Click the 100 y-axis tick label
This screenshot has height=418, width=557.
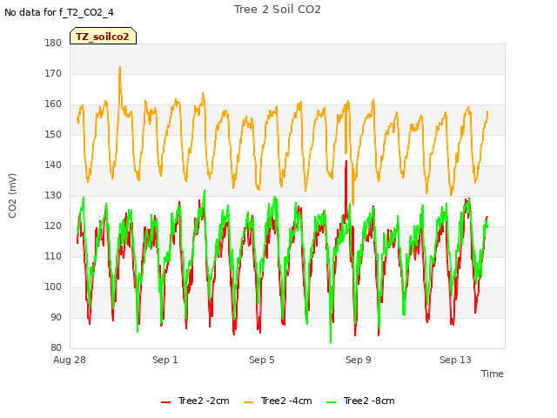(53, 287)
